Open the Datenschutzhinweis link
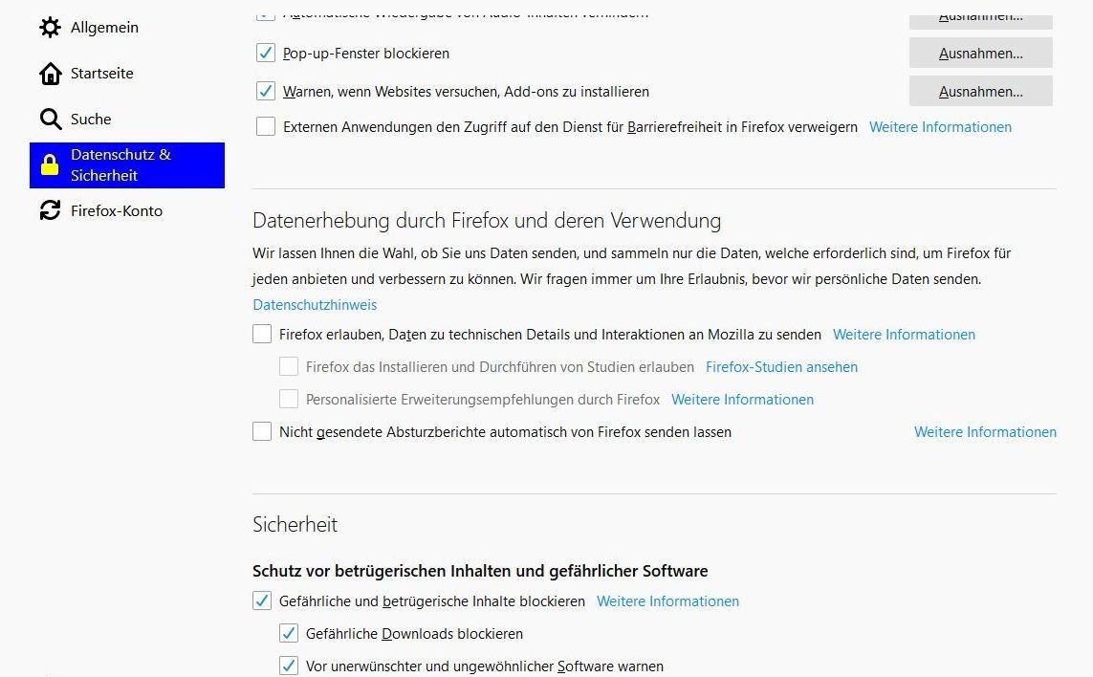Screen dimensions: 1093x677 click(x=315, y=305)
